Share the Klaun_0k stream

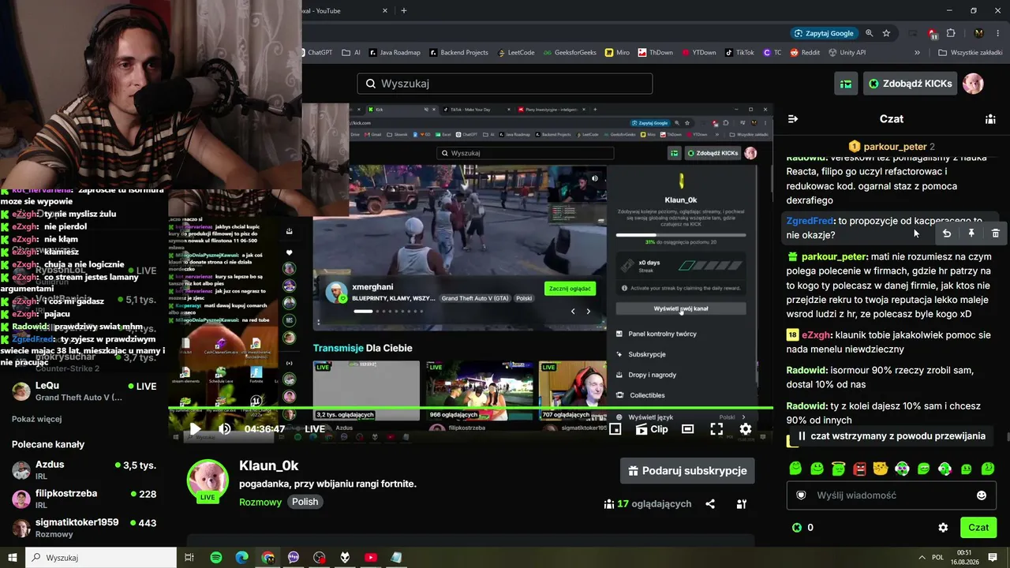point(710,504)
